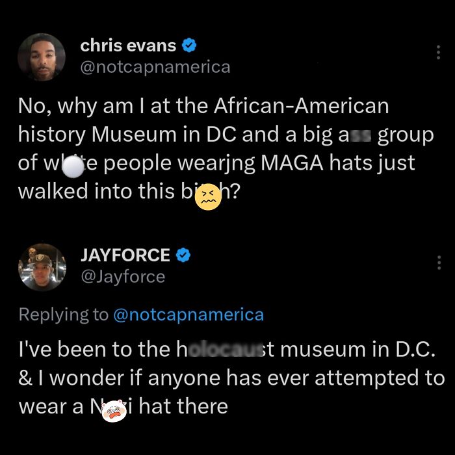Click the yellow squinting face emoji
The image size is (455, 455).
coord(209,197)
